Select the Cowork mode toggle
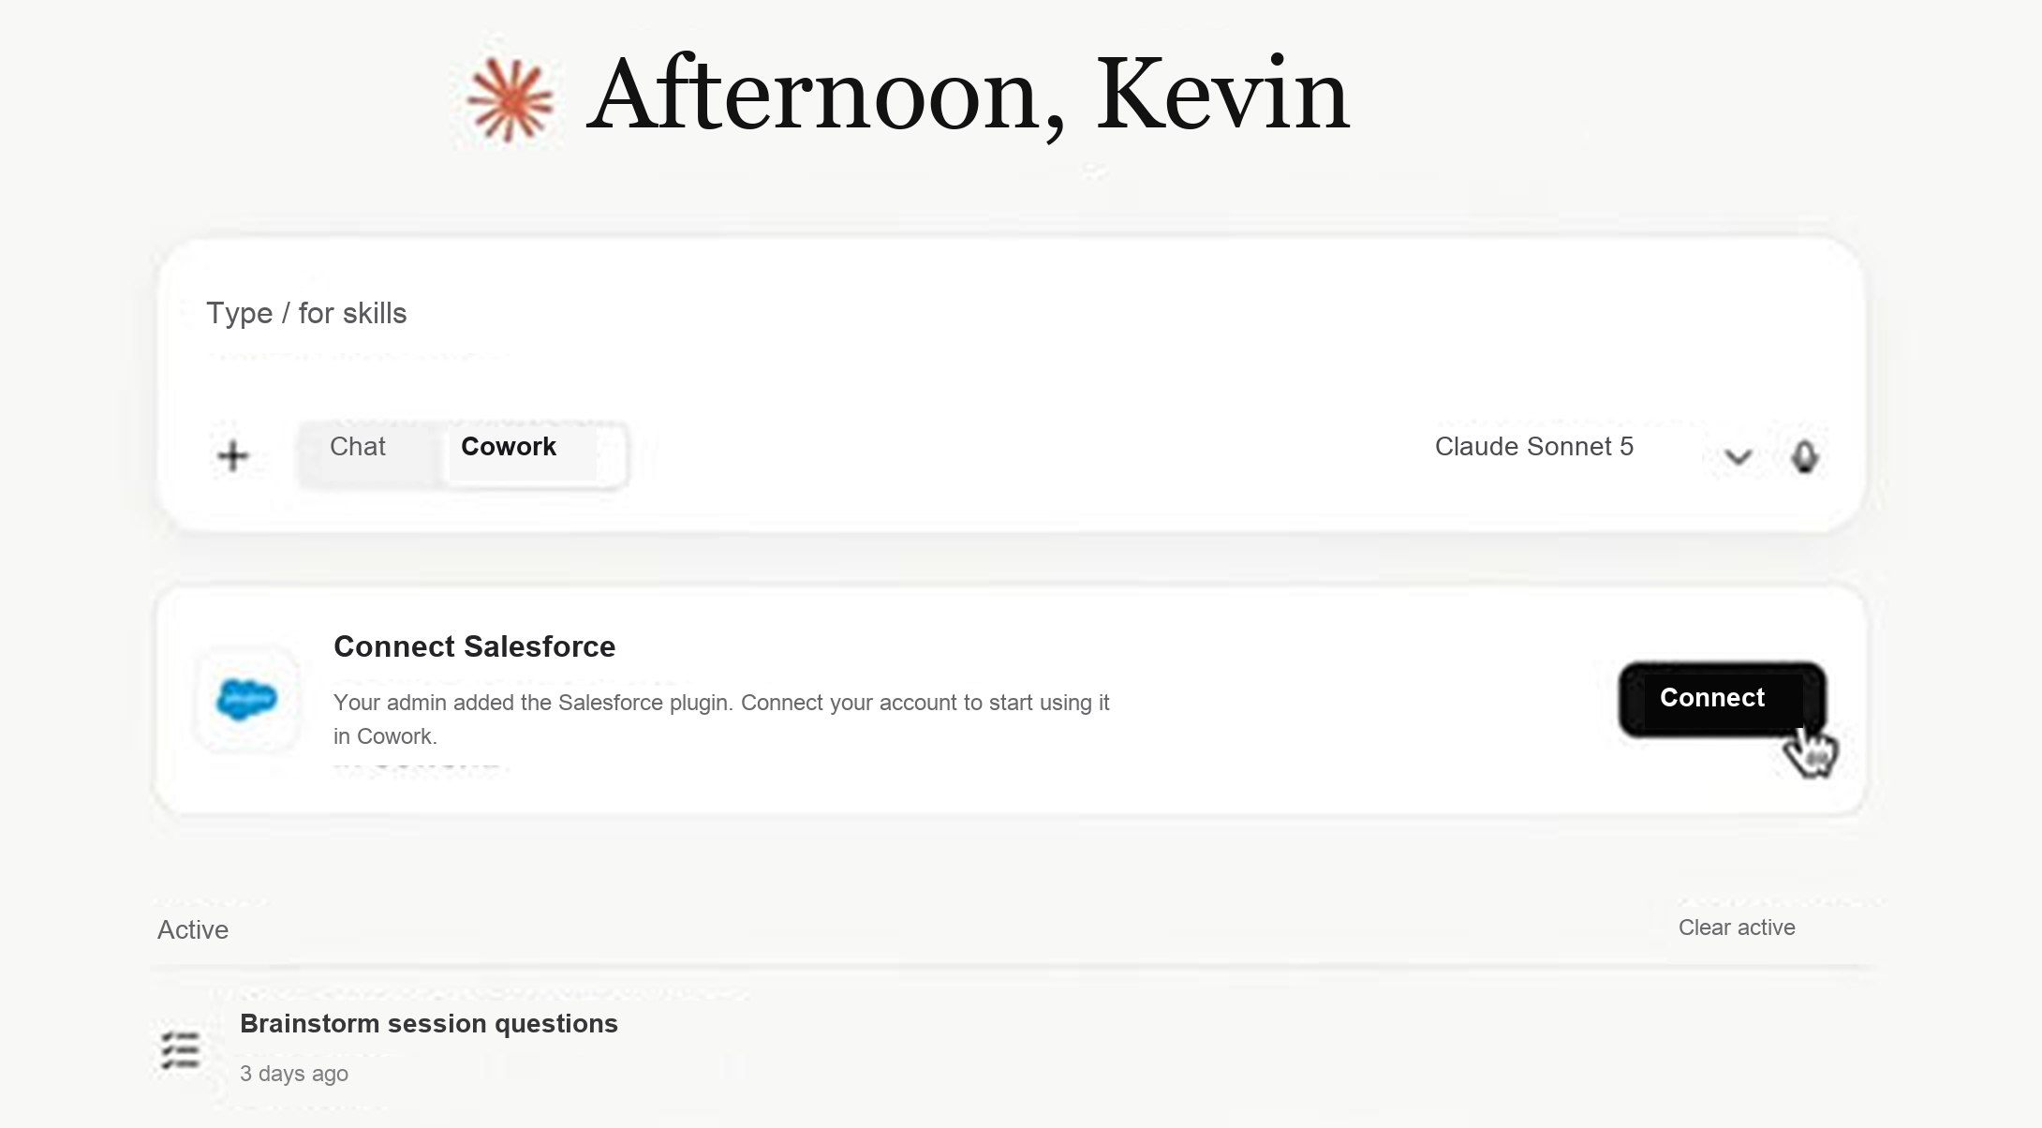This screenshot has width=2042, height=1128. pyautogui.click(x=509, y=447)
